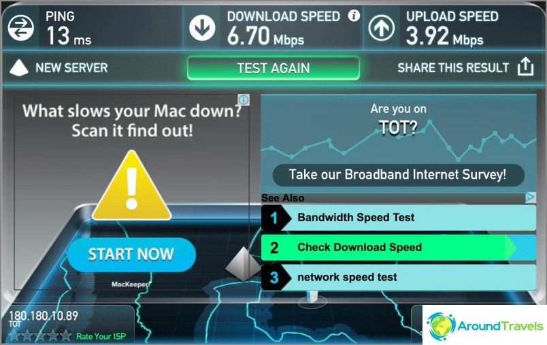This screenshot has height=345, width=547.
Task: Click the download speed arrow icon
Action: [x=202, y=27]
